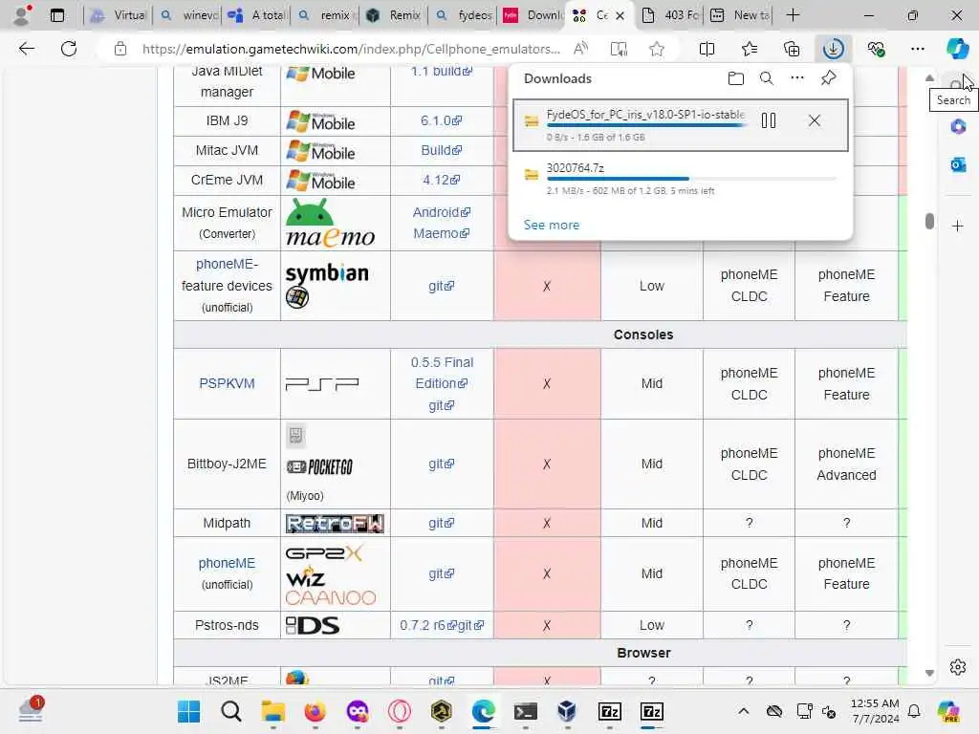This screenshot has height=734, width=979.
Task: Switch to the winevd search tab
Action: (x=187, y=15)
